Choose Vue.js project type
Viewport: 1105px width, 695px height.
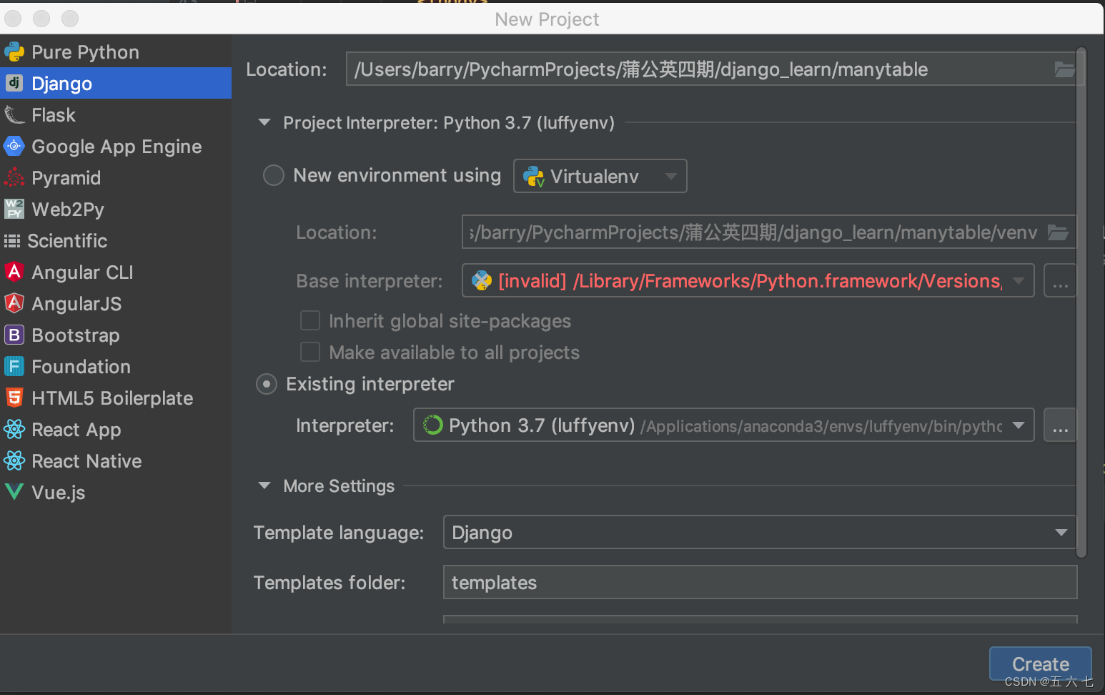116,492
